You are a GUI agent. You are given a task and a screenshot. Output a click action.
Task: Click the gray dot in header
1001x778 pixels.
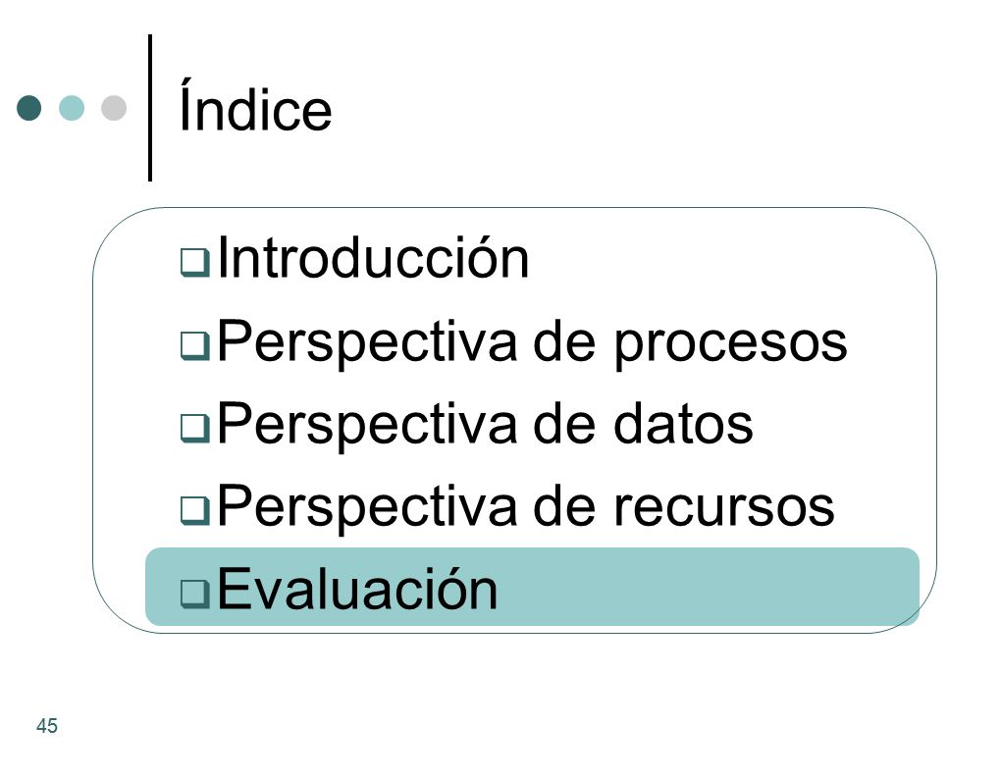coord(114,108)
